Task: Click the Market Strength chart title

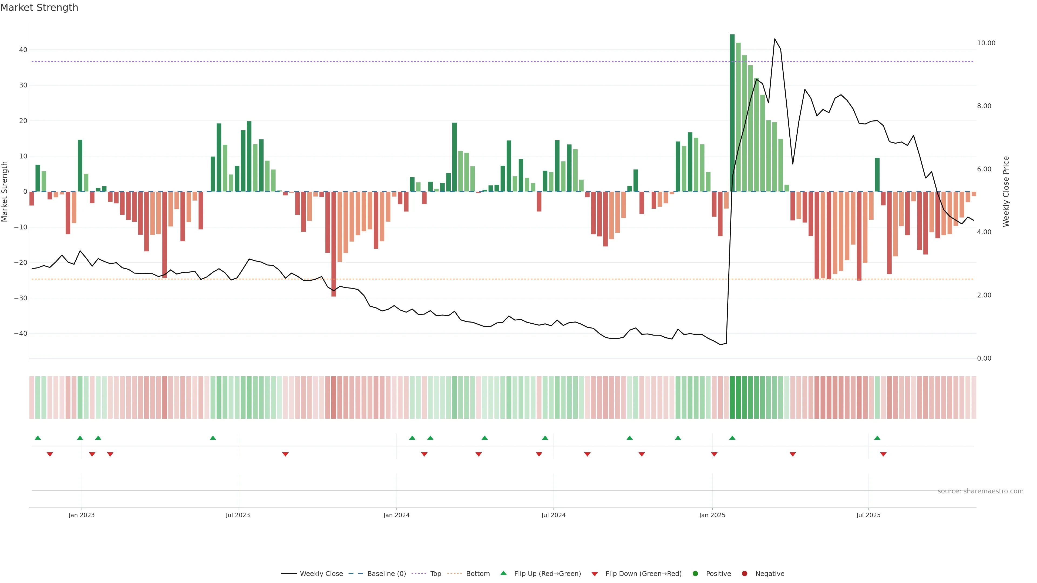Action: 39,8
